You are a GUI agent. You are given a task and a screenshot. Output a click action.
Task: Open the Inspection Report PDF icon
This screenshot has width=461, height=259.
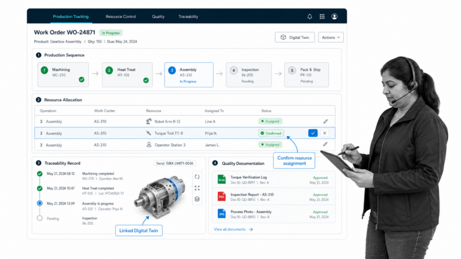tap(221, 196)
